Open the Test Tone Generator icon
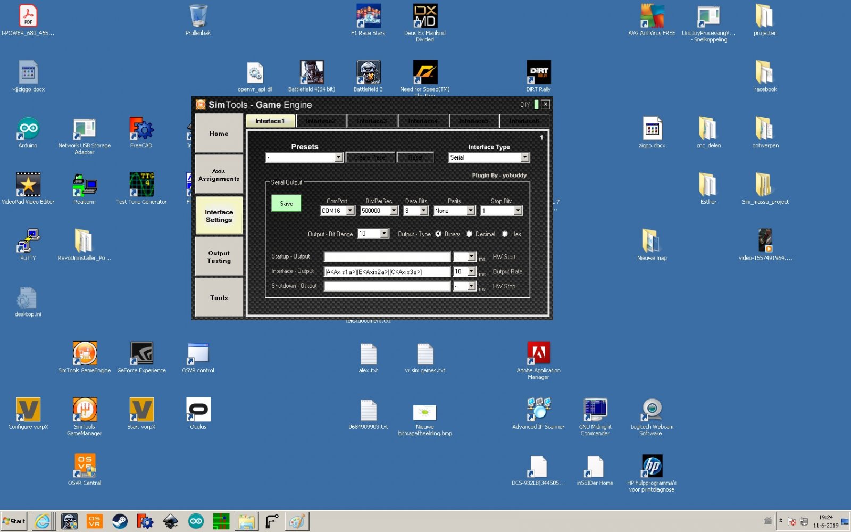 tap(141, 188)
